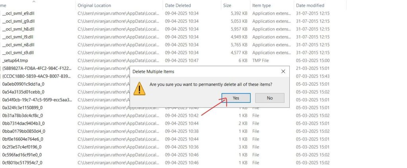Image resolution: width=407 pixels, height=168 pixels.
Task: Select file 0a54a3135d01cebb_0
Action: [23, 92]
